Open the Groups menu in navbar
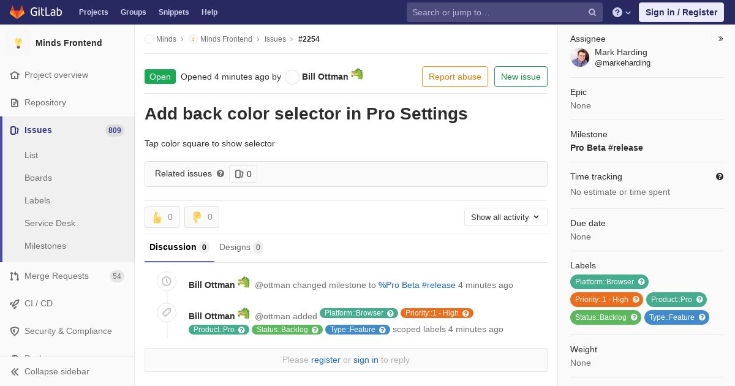The width and height of the screenshot is (735, 386). pyautogui.click(x=133, y=12)
